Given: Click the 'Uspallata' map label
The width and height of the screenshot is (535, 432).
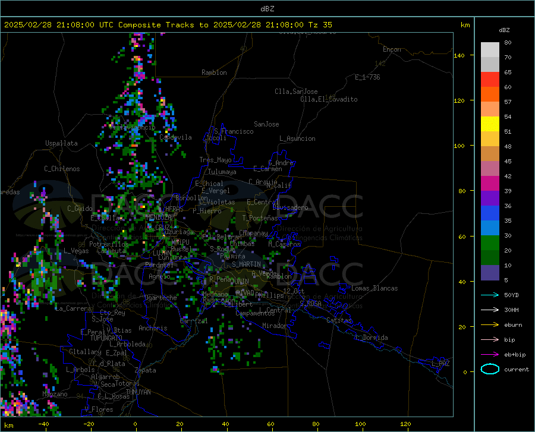Looking at the screenshot, I should coord(61,144).
